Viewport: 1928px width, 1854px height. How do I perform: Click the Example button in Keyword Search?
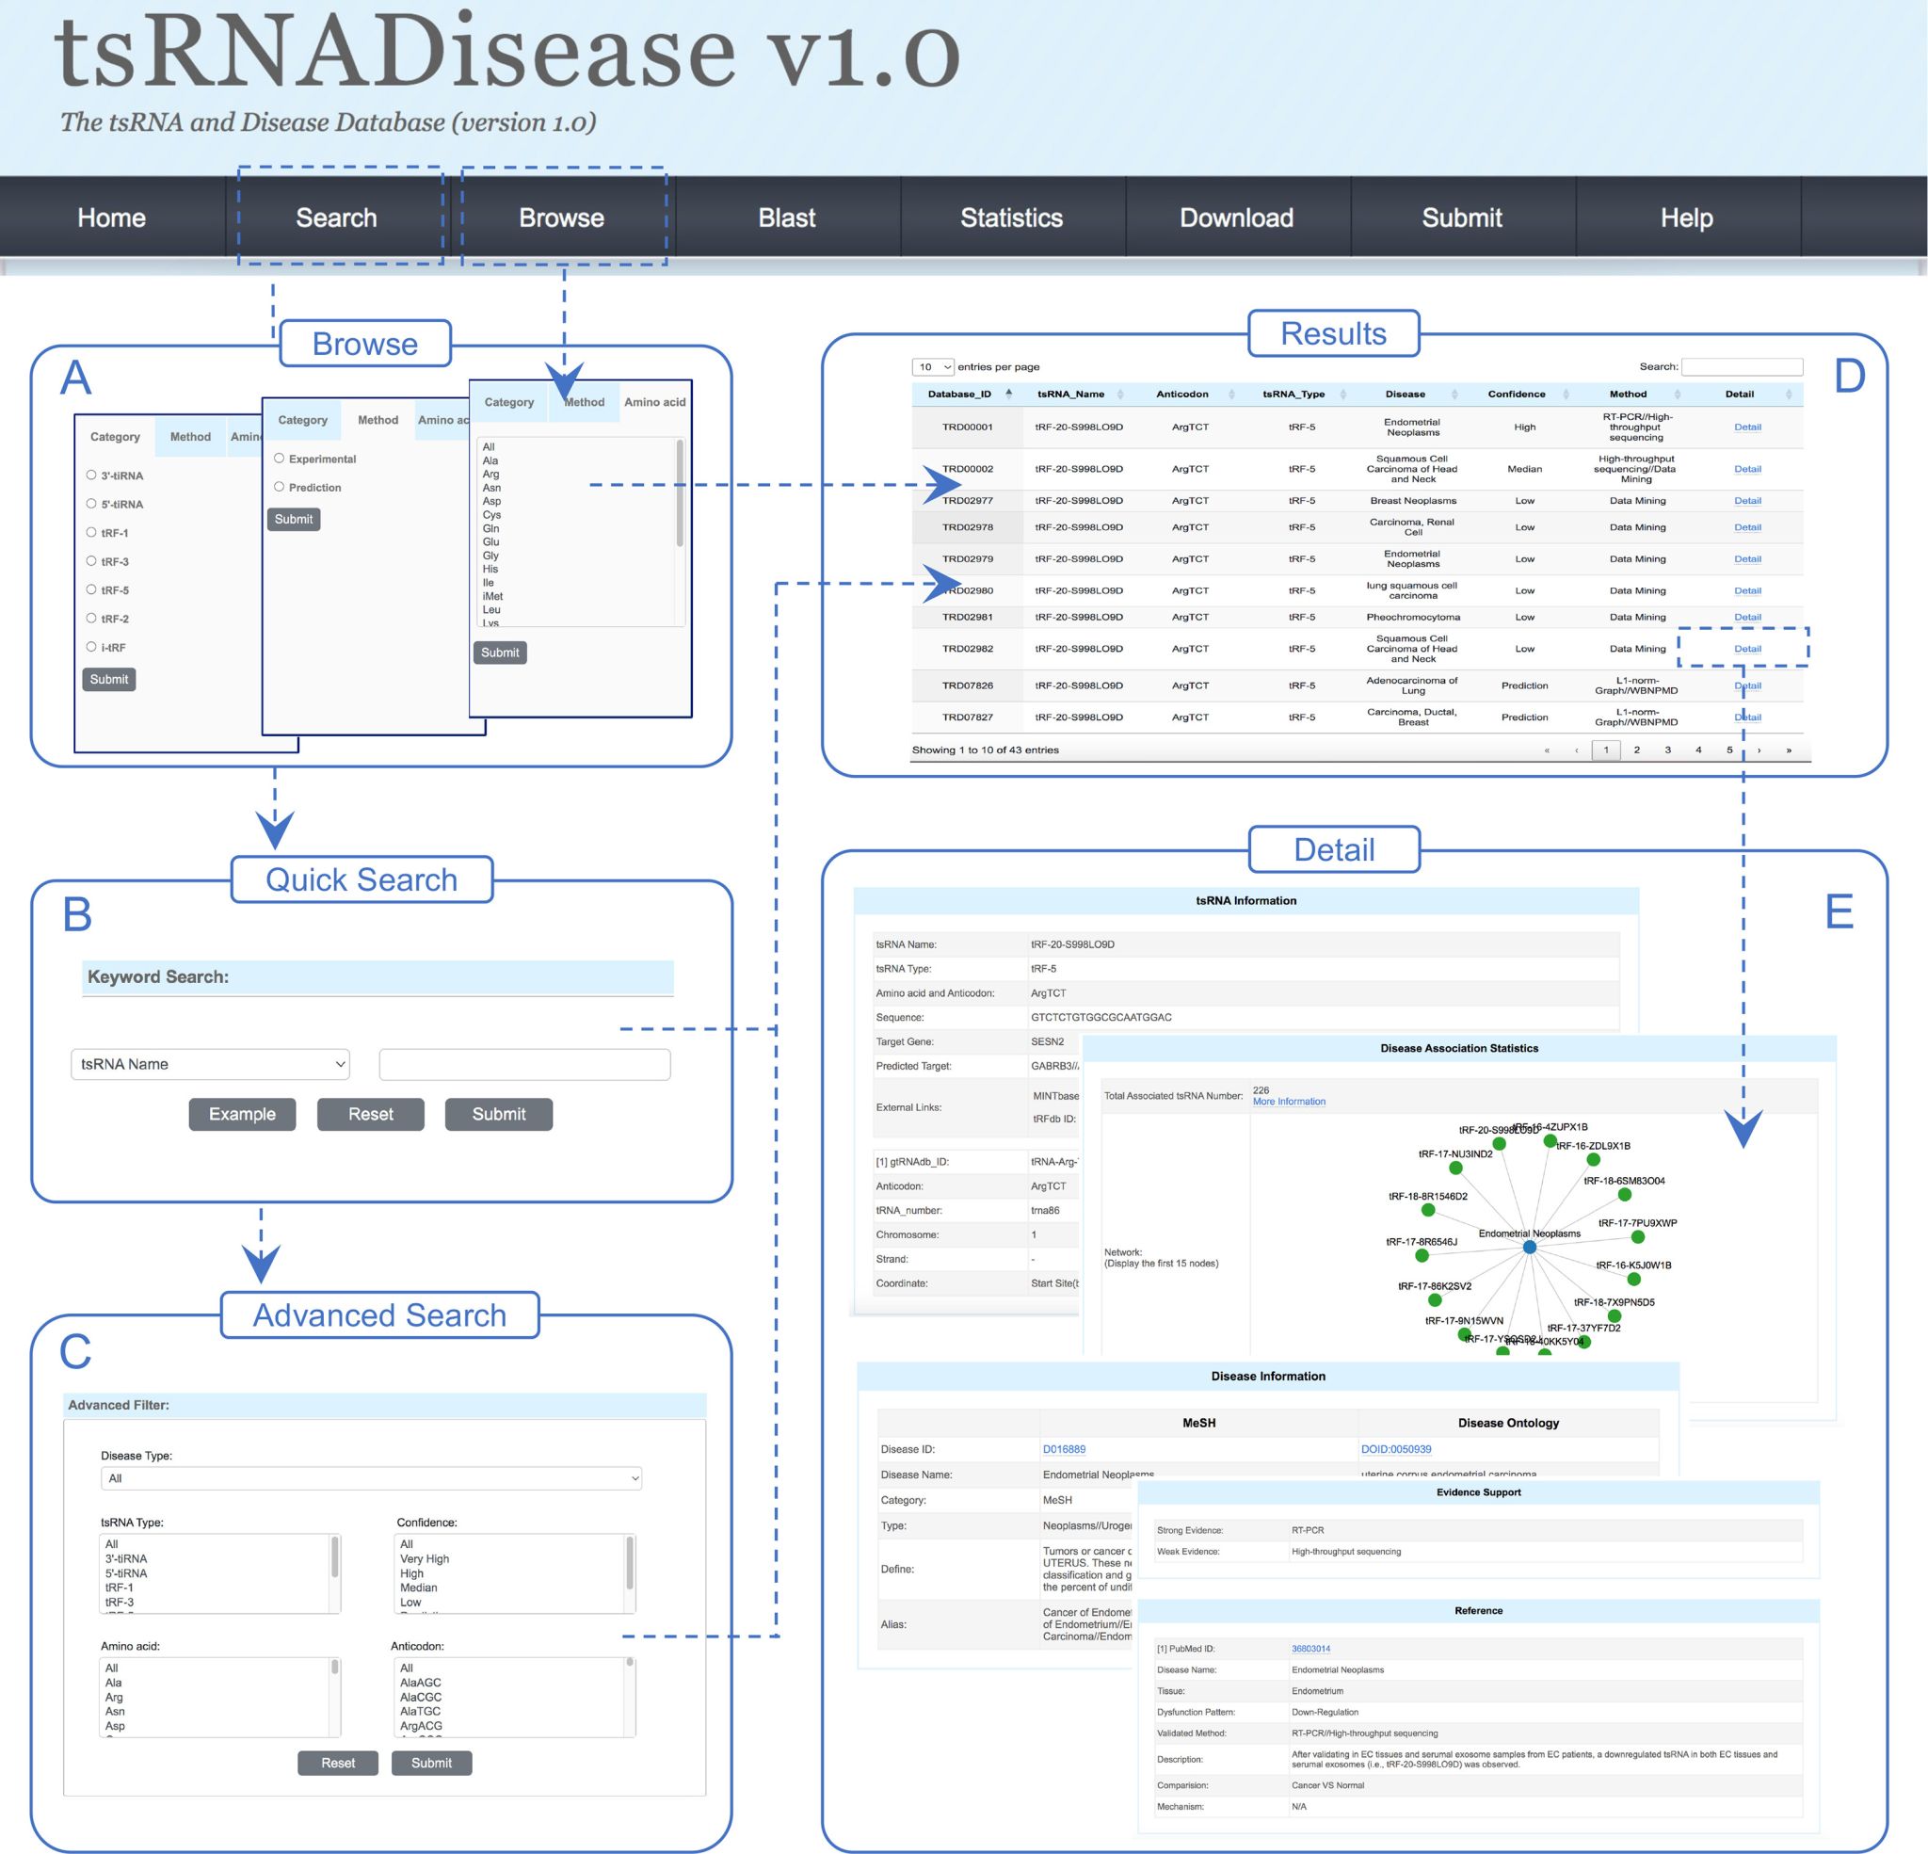pos(242,1114)
